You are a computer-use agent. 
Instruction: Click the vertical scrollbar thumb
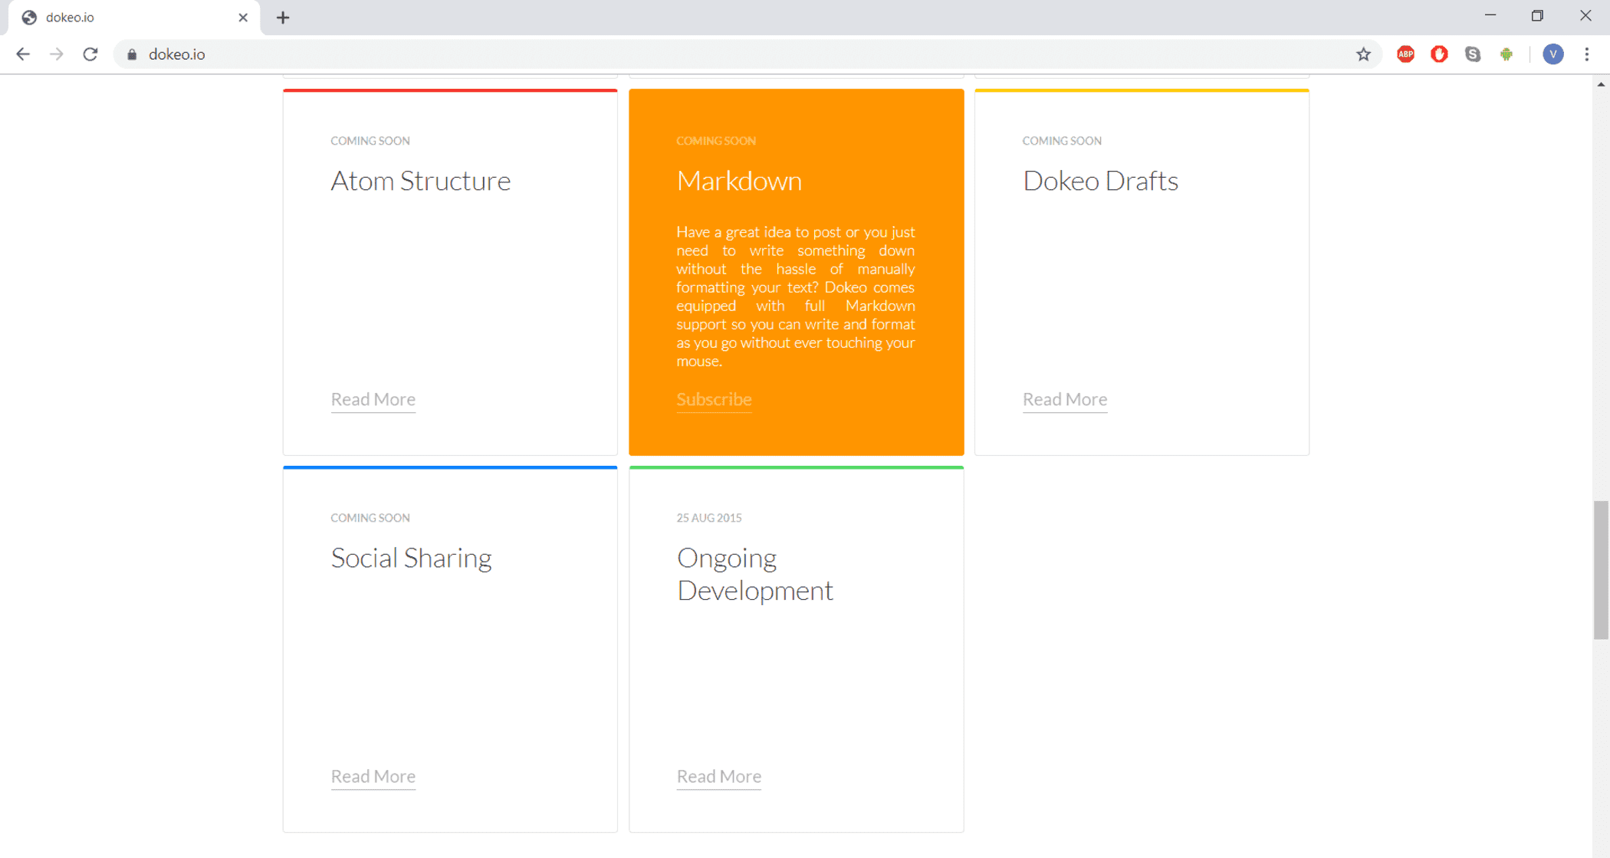[1600, 570]
